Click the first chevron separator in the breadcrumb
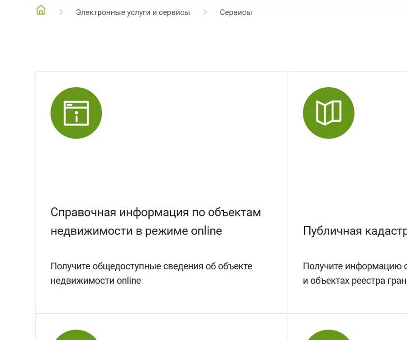 (60, 12)
